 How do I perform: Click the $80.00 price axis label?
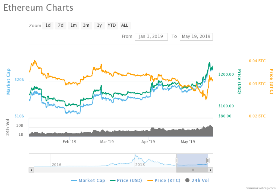coord(225,116)
